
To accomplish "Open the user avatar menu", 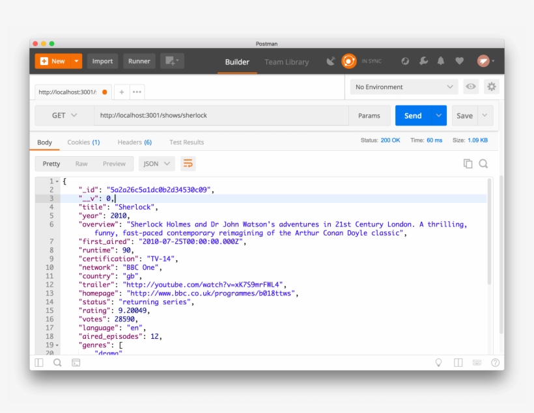I will click(x=485, y=61).
